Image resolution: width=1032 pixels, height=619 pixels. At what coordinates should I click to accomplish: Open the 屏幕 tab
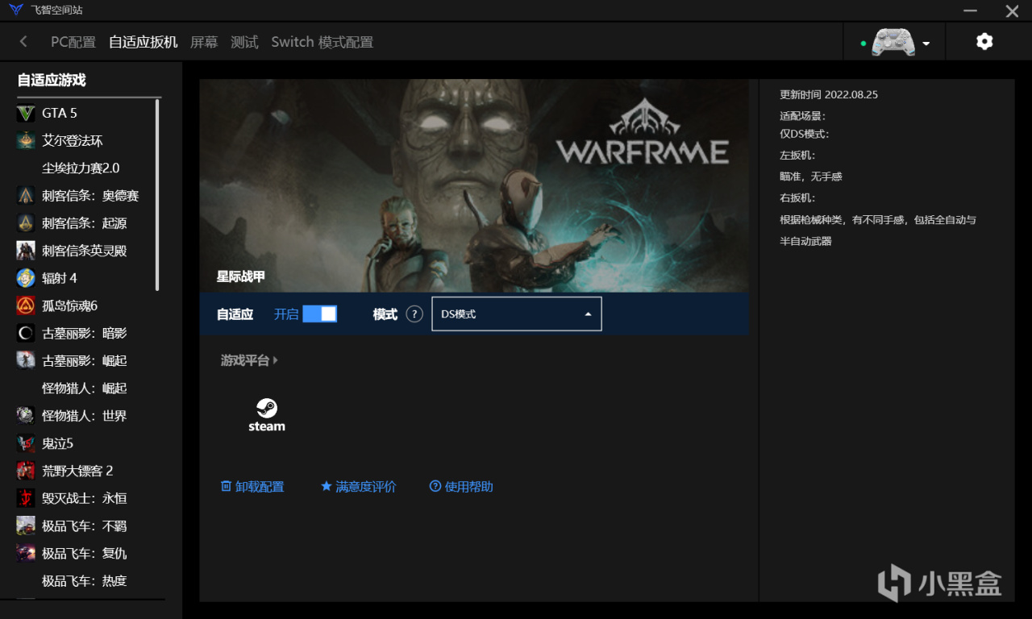[204, 42]
